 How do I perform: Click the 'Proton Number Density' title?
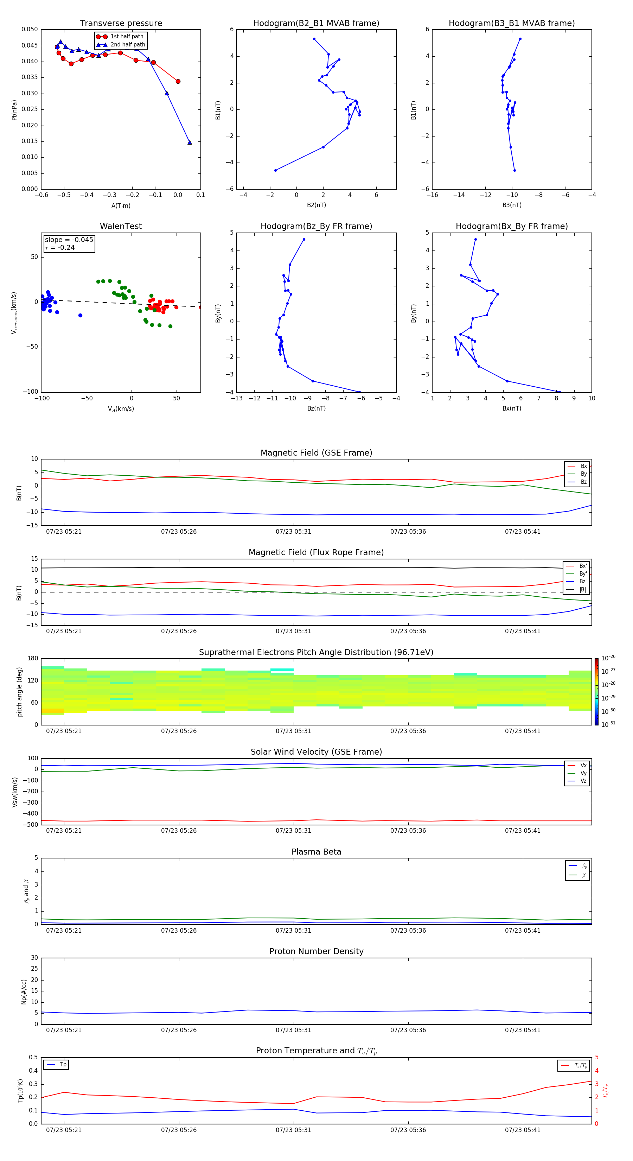coord(316,951)
